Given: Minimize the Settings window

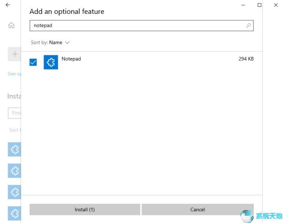Looking at the screenshot, I should tap(243, 5).
